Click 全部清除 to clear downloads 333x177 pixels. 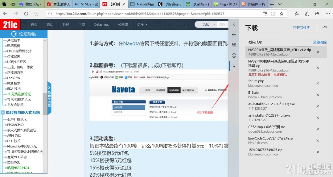tap(320, 42)
